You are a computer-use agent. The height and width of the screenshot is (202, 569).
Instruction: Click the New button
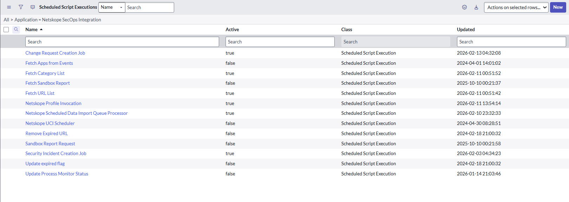tap(558, 7)
